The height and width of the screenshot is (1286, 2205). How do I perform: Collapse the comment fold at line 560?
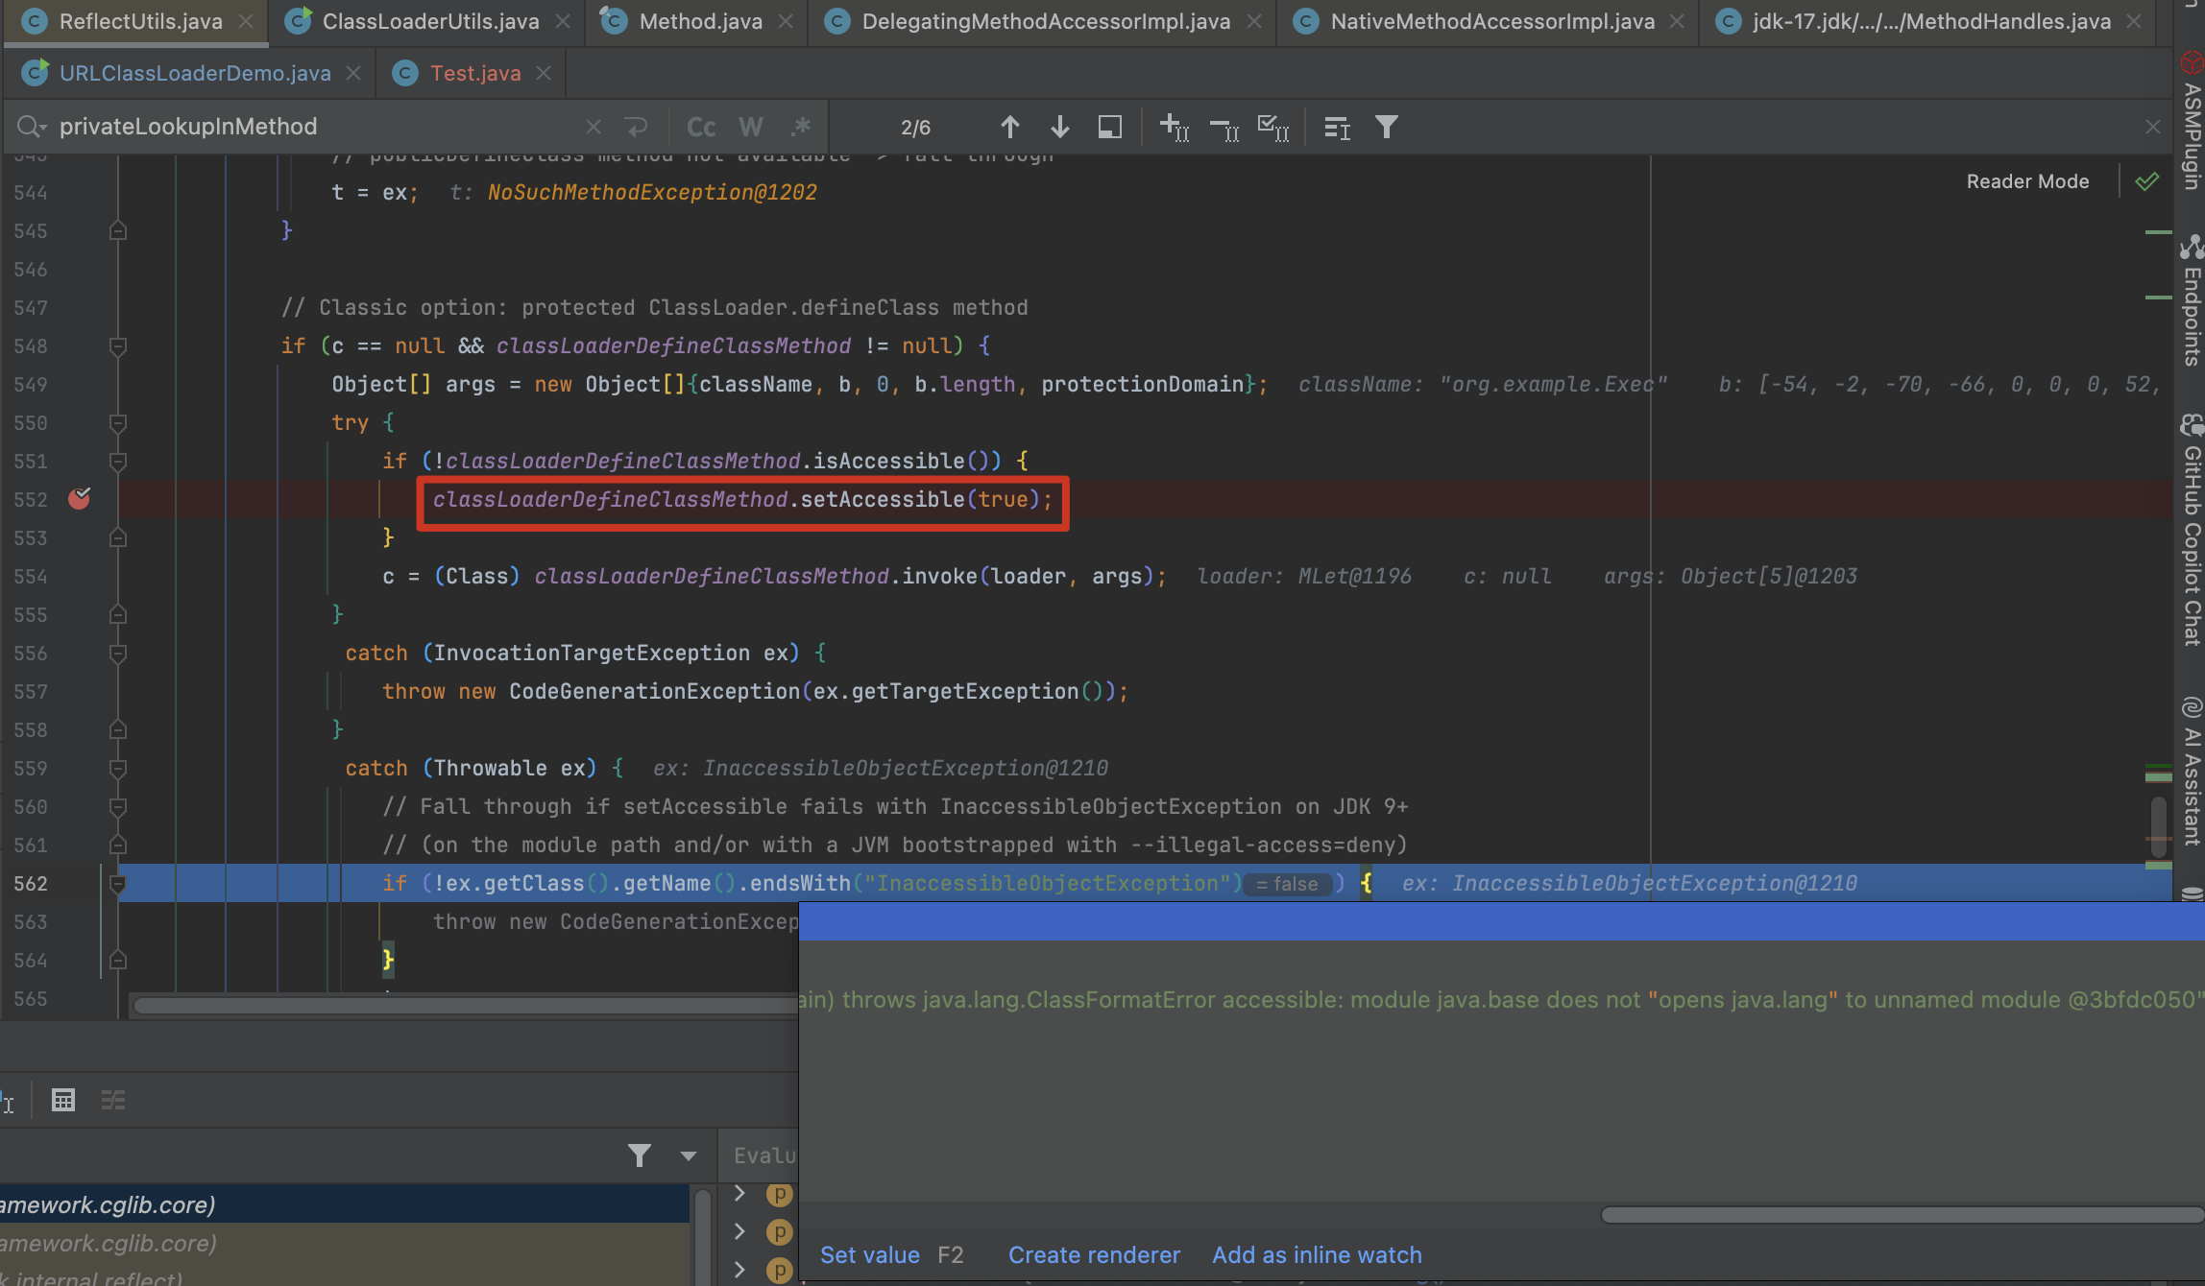118,806
